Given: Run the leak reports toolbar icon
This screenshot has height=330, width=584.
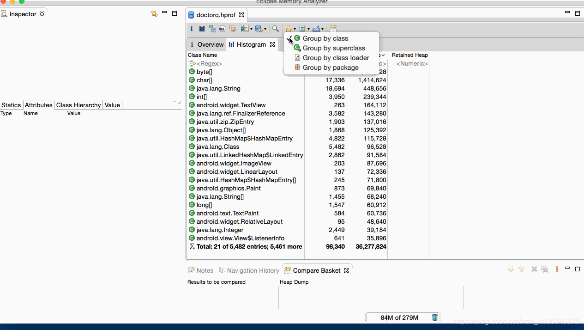Looking at the screenshot, I should [245, 29].
